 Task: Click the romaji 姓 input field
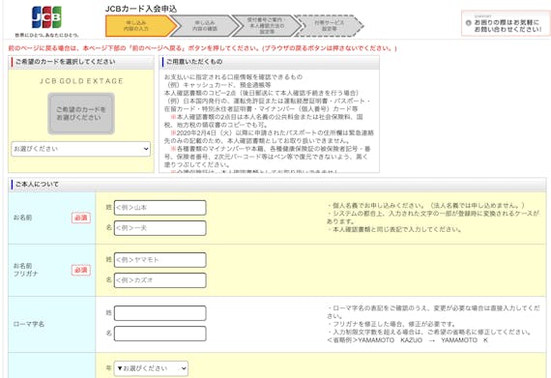point(159,313)
